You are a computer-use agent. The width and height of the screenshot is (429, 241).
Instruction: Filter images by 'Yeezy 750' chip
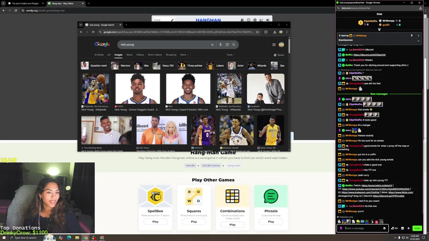click(164, 66)
